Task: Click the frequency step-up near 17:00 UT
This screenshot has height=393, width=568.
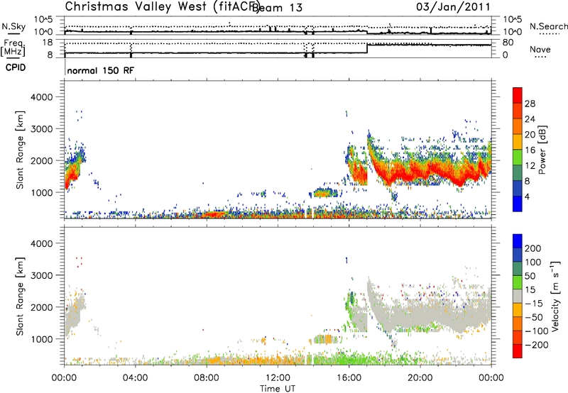Action: (x=367, y=48)
